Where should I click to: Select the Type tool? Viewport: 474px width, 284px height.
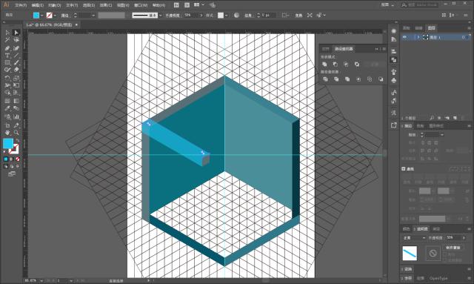pyautogui.click(x=7, y=56)
